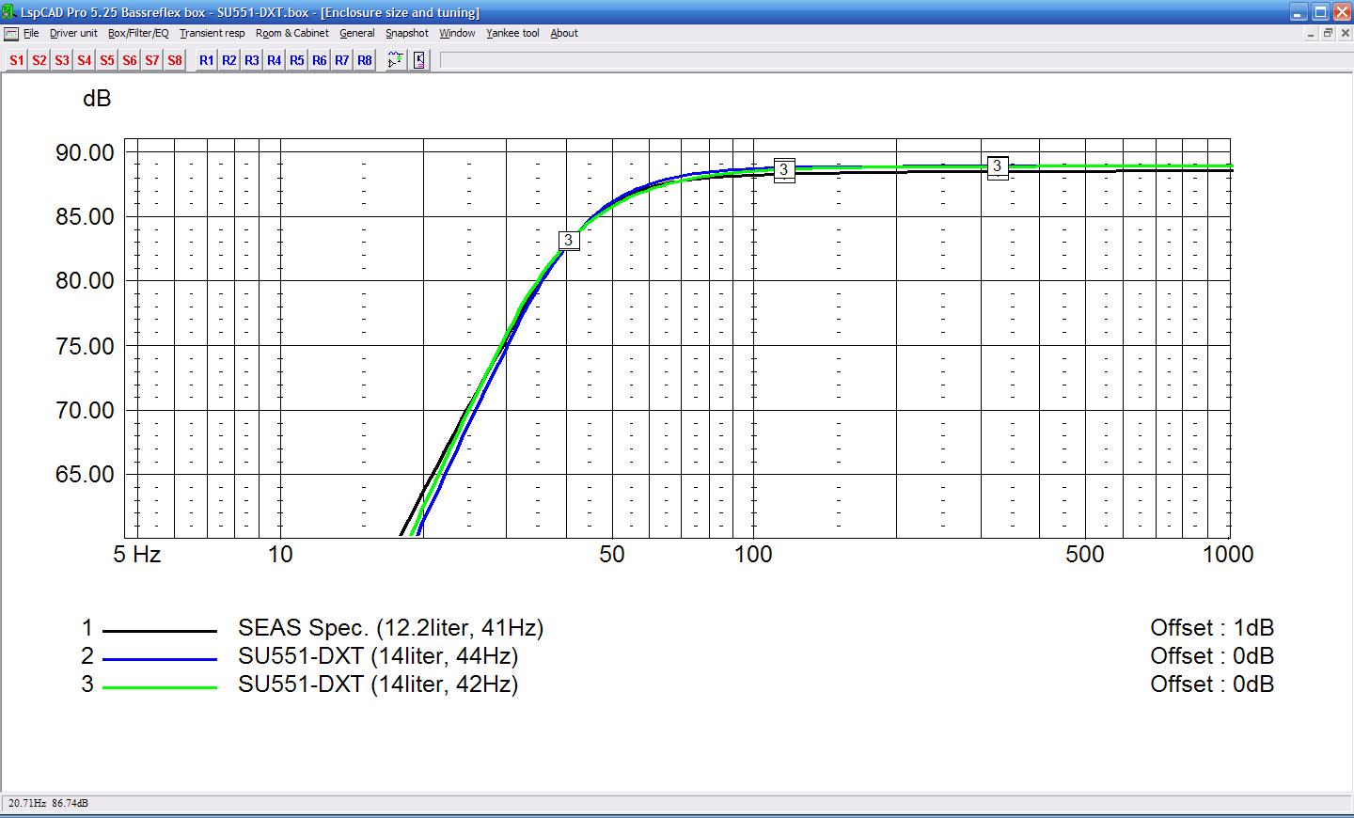
Task: Click status bar readout 20.71Hz 86.74dB
Action: 49,804
